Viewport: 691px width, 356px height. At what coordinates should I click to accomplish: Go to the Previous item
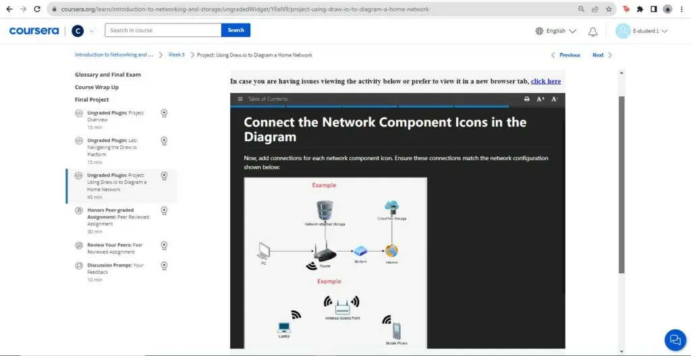tap(566, 55)
